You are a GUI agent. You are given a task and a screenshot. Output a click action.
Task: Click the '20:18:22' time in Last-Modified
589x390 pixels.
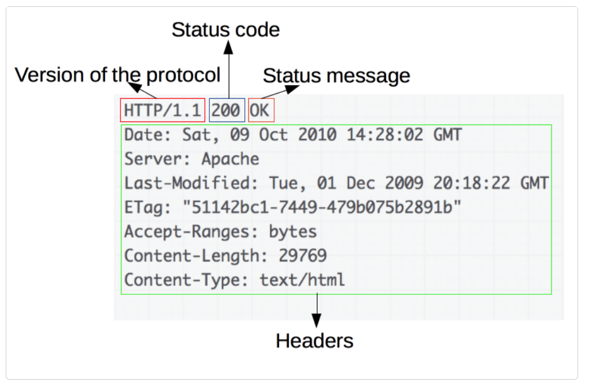tap(471, 183)
